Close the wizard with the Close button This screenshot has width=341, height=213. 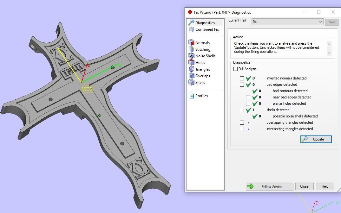click(304, 186)
